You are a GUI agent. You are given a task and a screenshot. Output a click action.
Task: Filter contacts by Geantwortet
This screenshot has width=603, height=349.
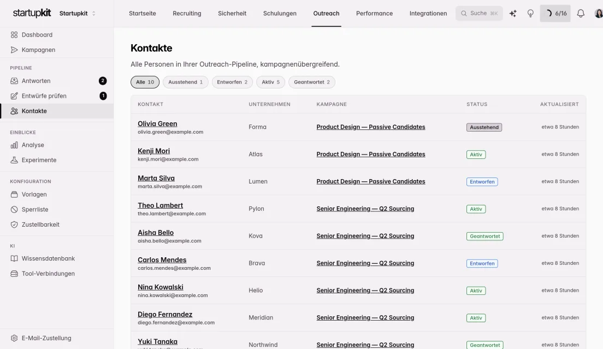tap(312, 82)
